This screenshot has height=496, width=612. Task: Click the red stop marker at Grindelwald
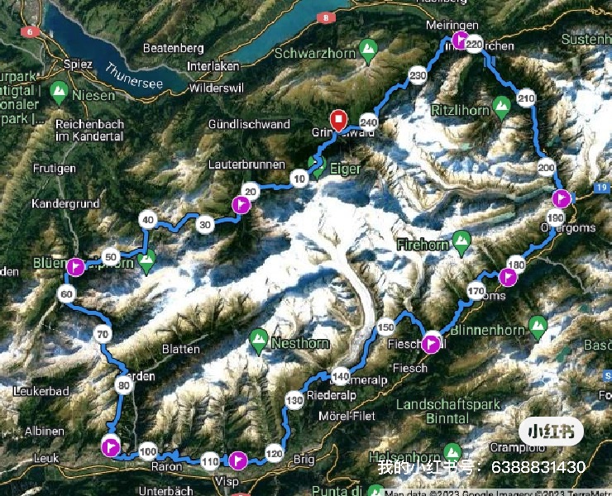tap(339, 121)
